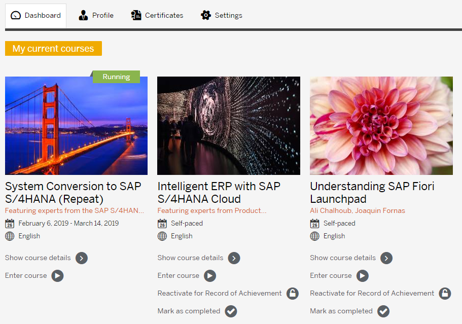Click instructors 'Ali Chalhoub, Joaquin Fornas'
Image resolution: width=462 pixels, height=324 pixels.
358,210
